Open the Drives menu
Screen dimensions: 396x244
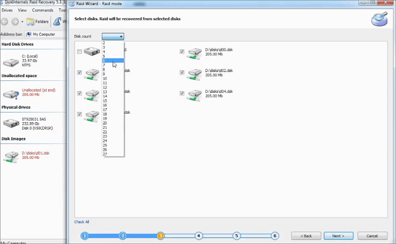7,10
